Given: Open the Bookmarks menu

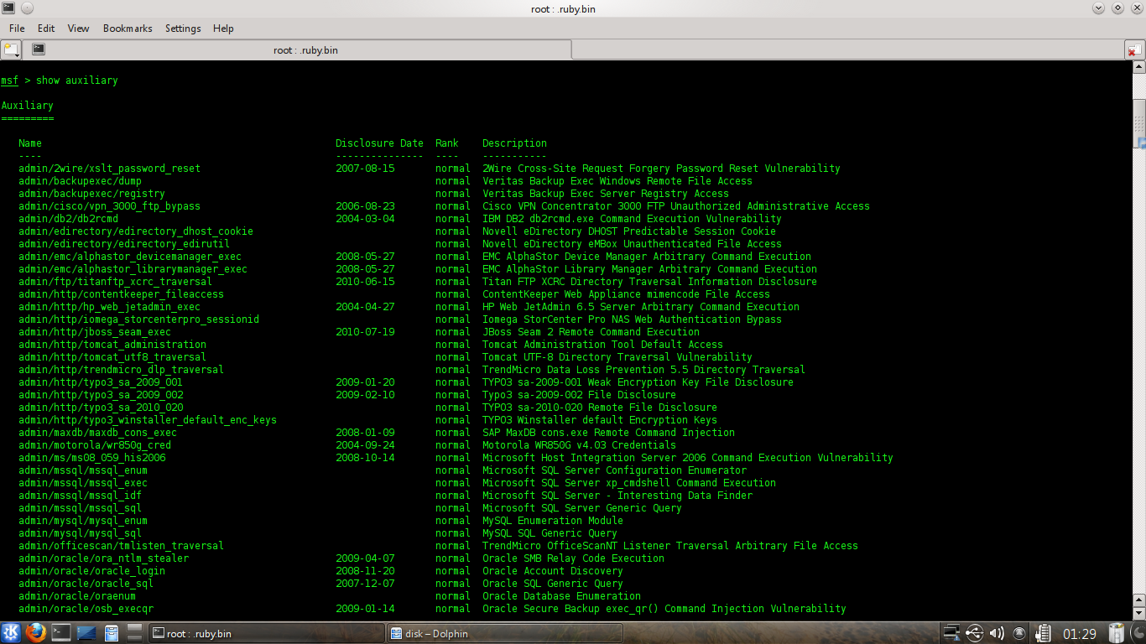Looking at the screenshot, I should (x=128, y=29).
